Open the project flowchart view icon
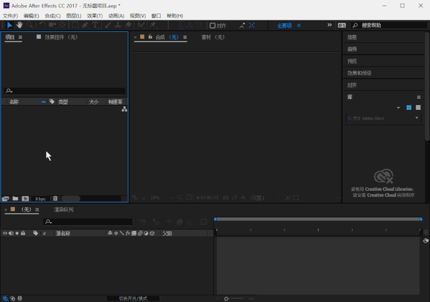 point(124,109)
